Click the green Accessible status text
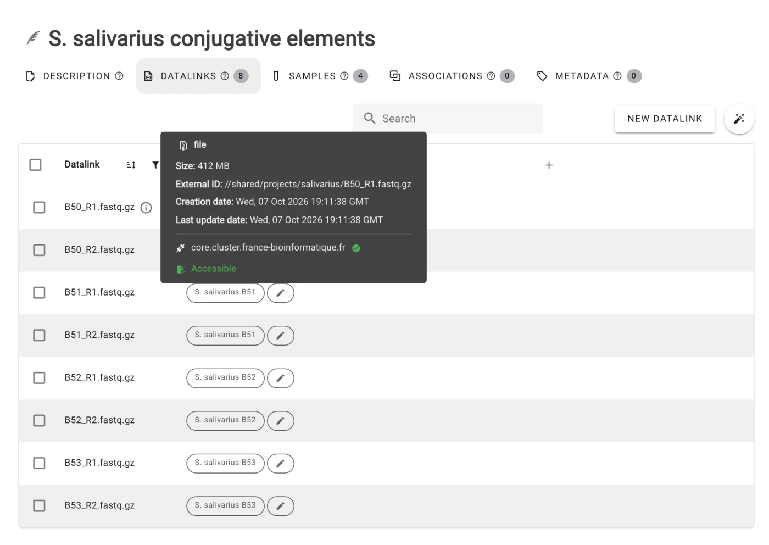This screenshot has height=545, width=769. click(x=214, y=269)
